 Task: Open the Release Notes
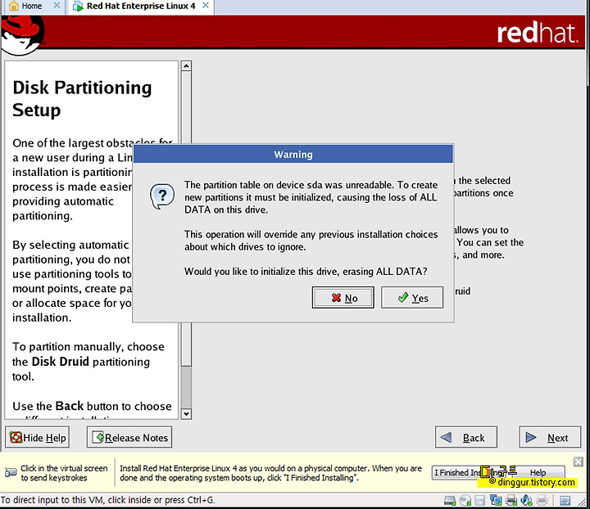click(129, 437)
